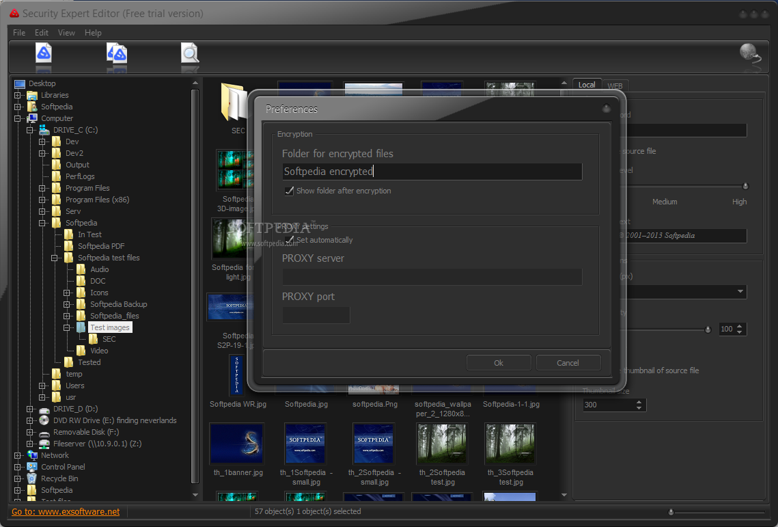Select th_1banner.jpg thumbnail

click(x=238, y=443)
